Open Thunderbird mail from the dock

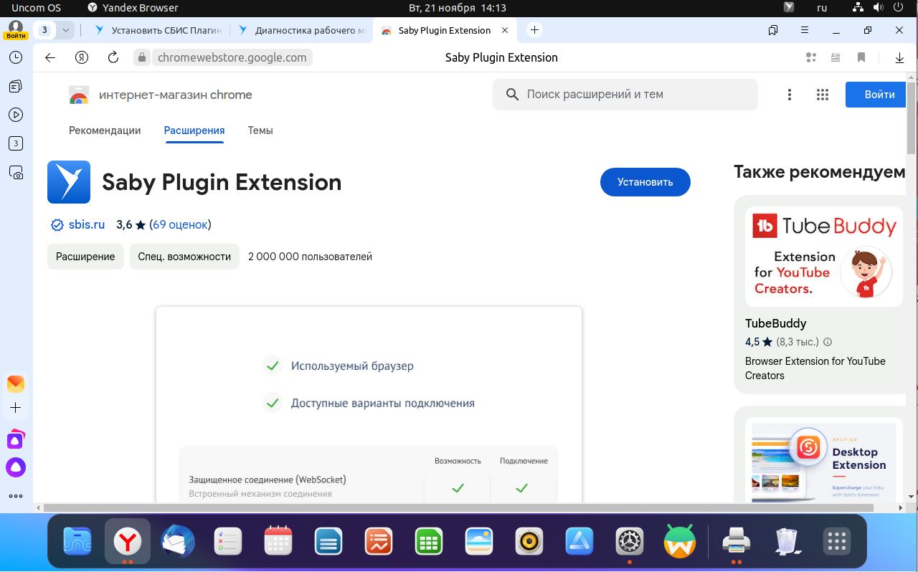coord(178,541)
